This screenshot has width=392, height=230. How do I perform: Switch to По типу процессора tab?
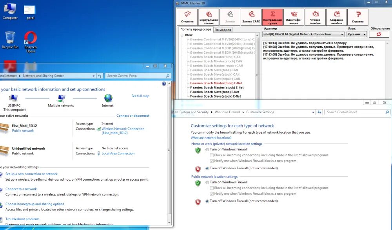click(x=196, y=29)
